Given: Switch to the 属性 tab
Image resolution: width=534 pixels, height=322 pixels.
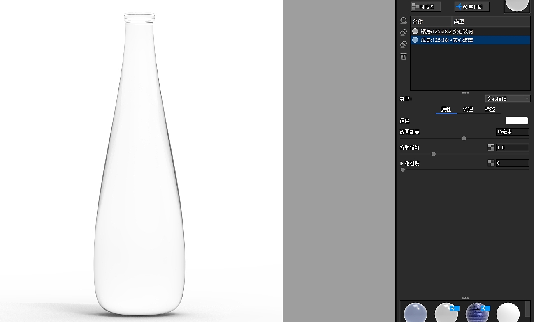Looking at the screenshot, I should (x=446, y=109).
